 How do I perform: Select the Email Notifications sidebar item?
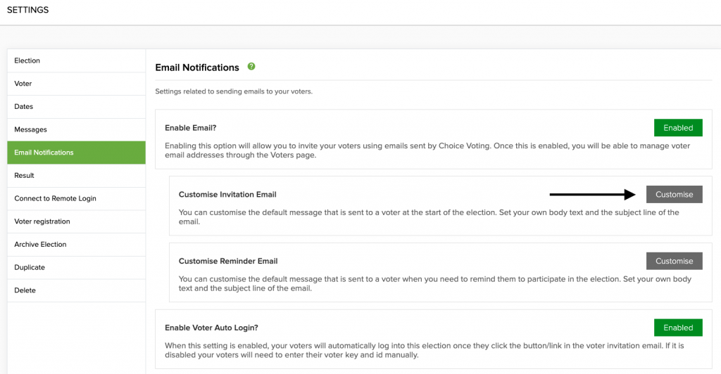[76, 153]
